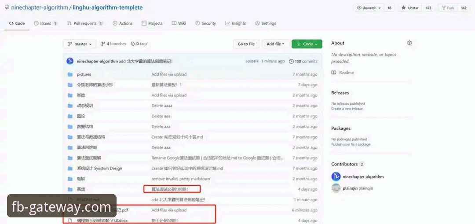Switch to the Issues tab
This screenshot has height=224, width=475.
tap(45, 23)
